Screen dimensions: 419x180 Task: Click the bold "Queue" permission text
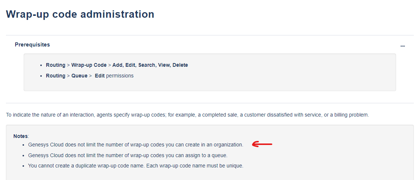(79, 76)
